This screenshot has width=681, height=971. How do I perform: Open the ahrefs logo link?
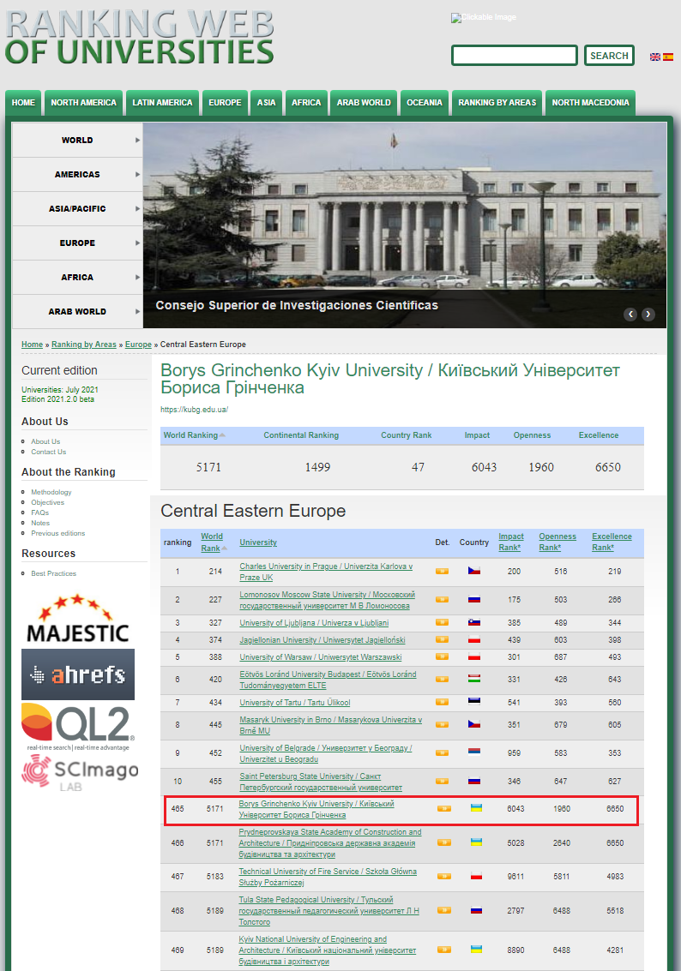(x=77, y=674)
